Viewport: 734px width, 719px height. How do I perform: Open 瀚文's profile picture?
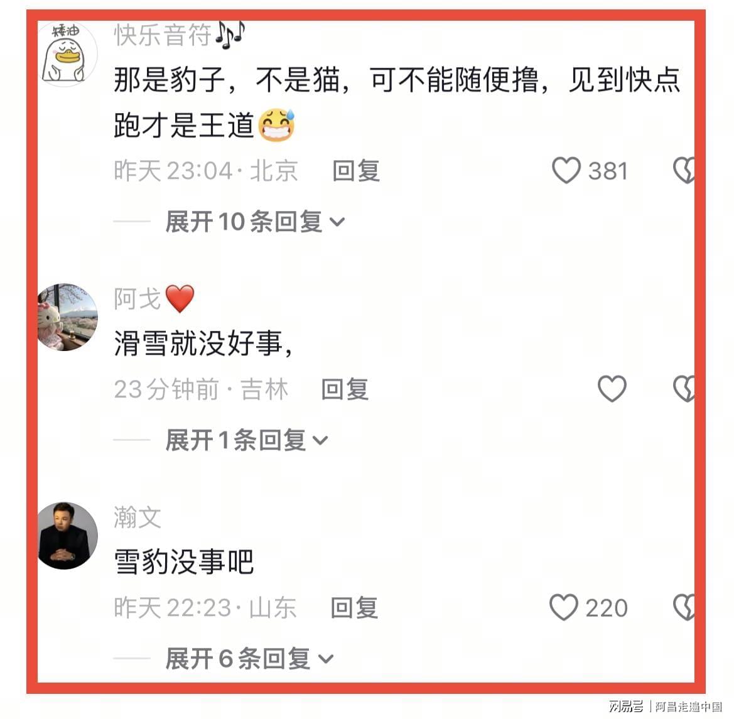67,536
